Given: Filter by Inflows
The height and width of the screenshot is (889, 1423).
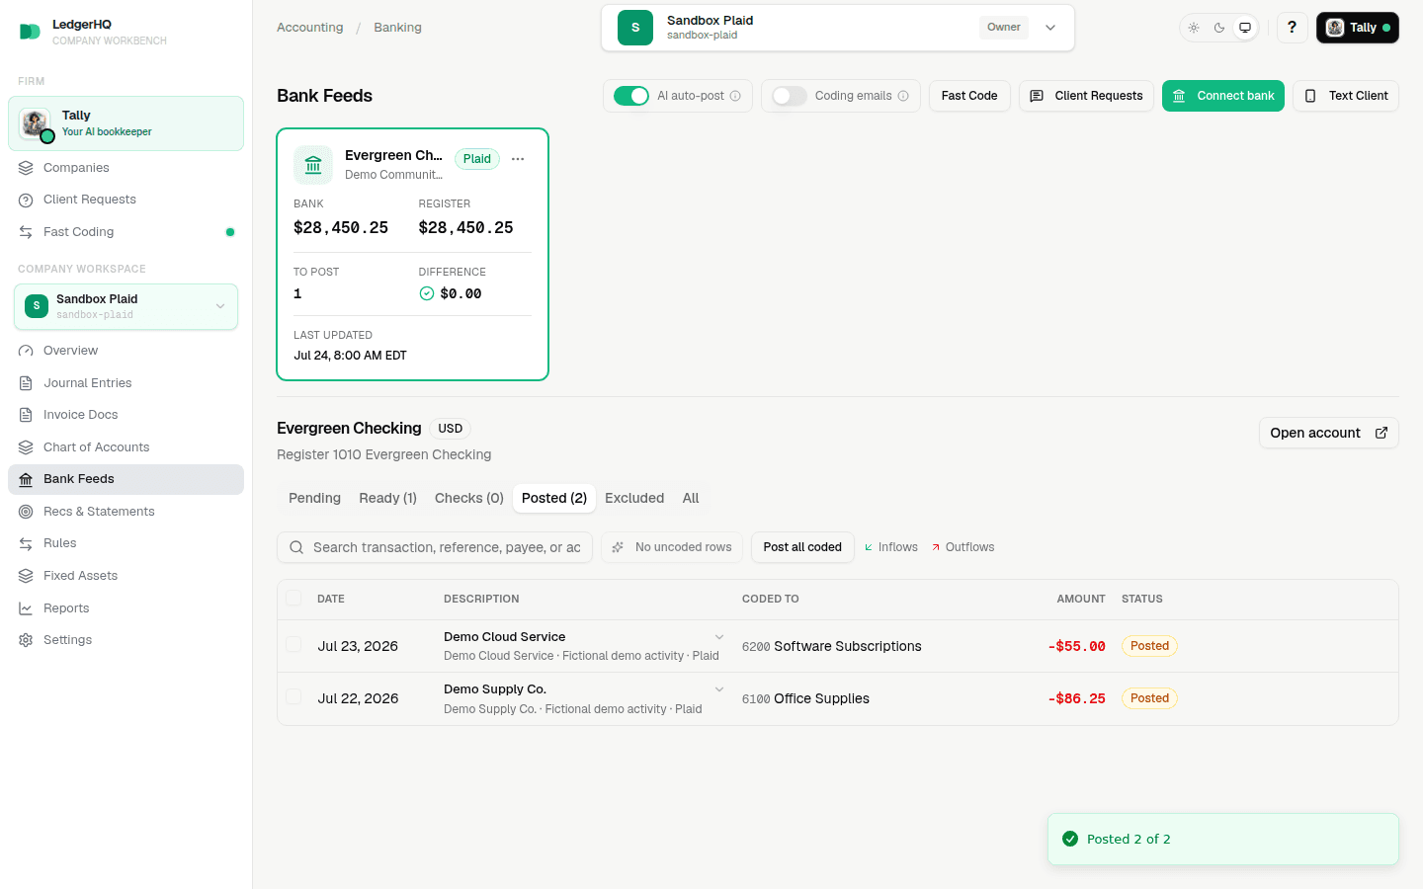Looking at the screenshot, I should tap(890, 547).
